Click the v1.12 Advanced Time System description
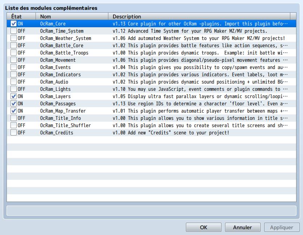Screen dimensions: 303x235 190,31
